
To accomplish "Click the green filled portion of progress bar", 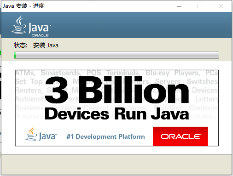I will 15,55.
